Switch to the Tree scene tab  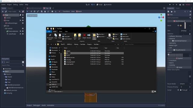pyautogui.click(x=47, y=8)
